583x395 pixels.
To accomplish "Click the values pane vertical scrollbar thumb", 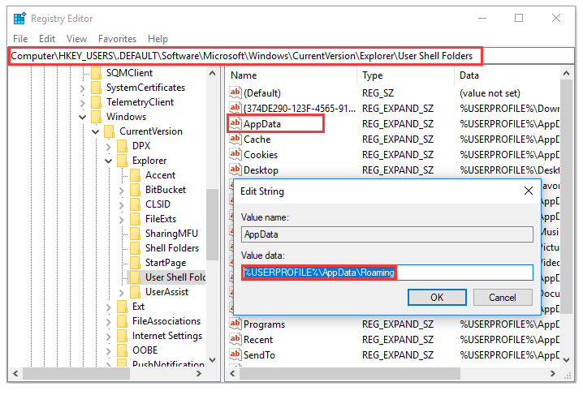I will [566, 197].
